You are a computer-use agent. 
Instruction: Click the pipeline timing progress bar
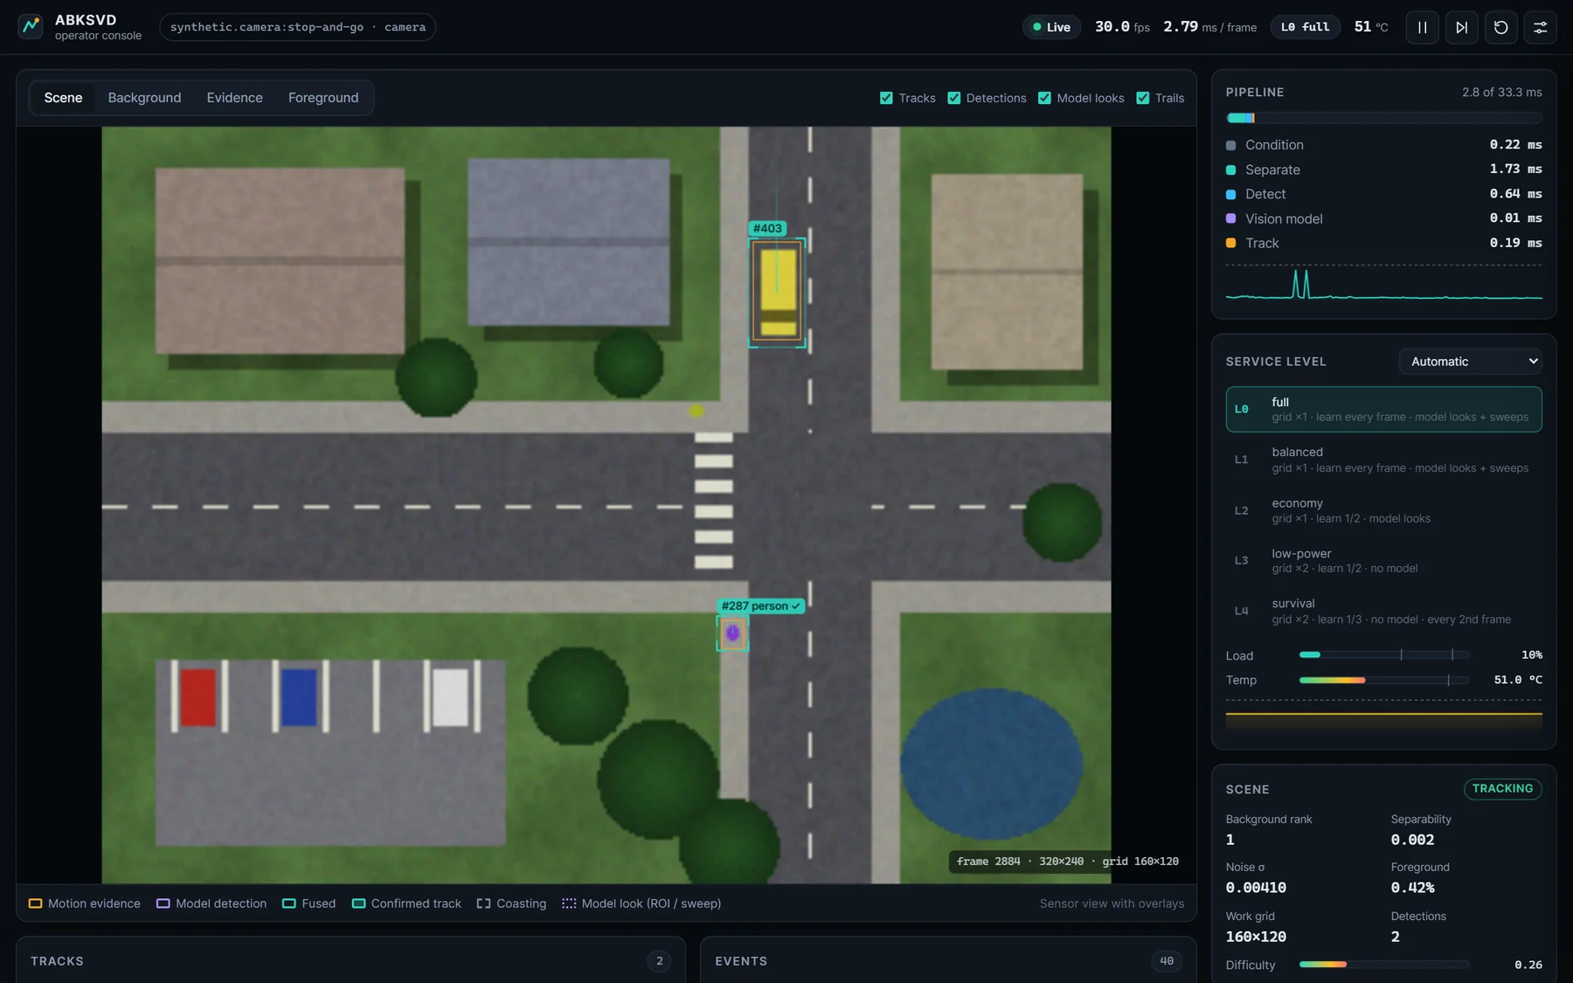[1383, 118]
